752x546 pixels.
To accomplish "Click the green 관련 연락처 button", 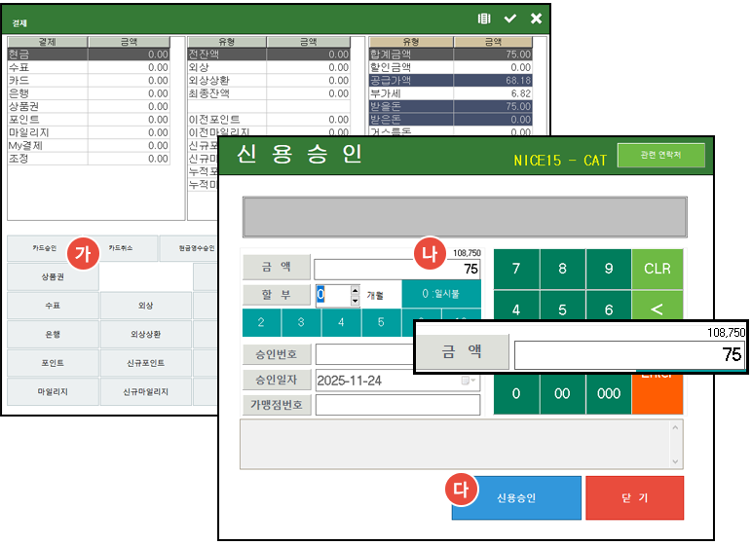I will (x=660, y=156).
